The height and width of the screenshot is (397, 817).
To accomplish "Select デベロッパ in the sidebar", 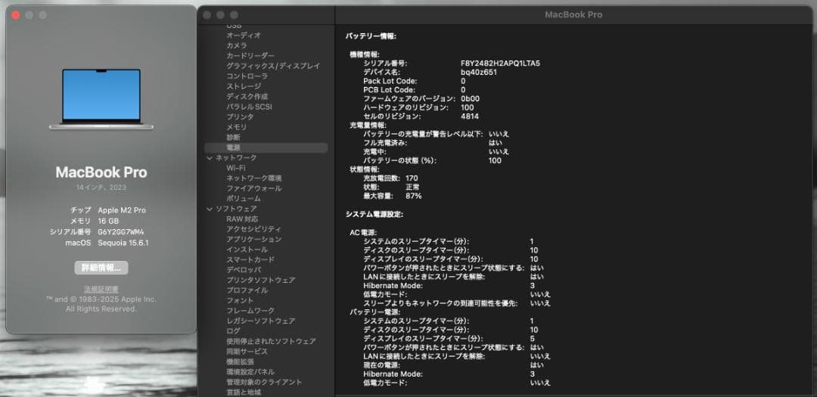I will (x=244, y=270).
